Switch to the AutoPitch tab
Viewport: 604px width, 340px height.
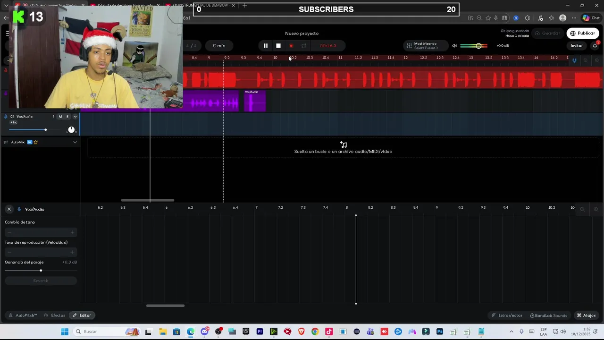[23, 315]
